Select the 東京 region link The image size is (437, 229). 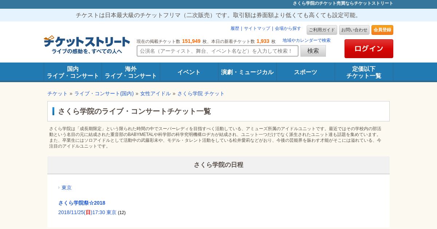click(67, 188)
